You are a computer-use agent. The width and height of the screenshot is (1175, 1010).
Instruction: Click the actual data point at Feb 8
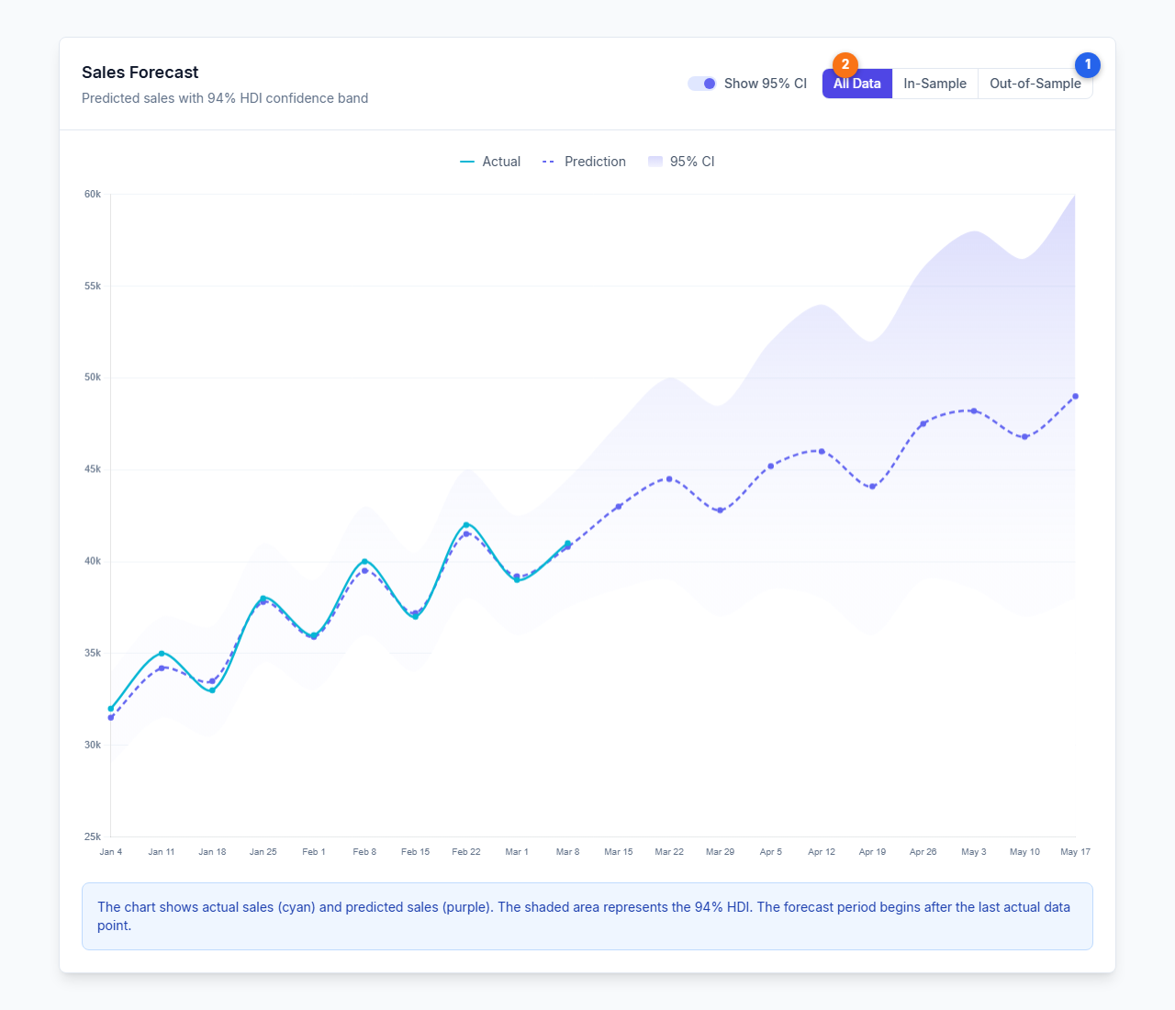[x=364, y=561]
